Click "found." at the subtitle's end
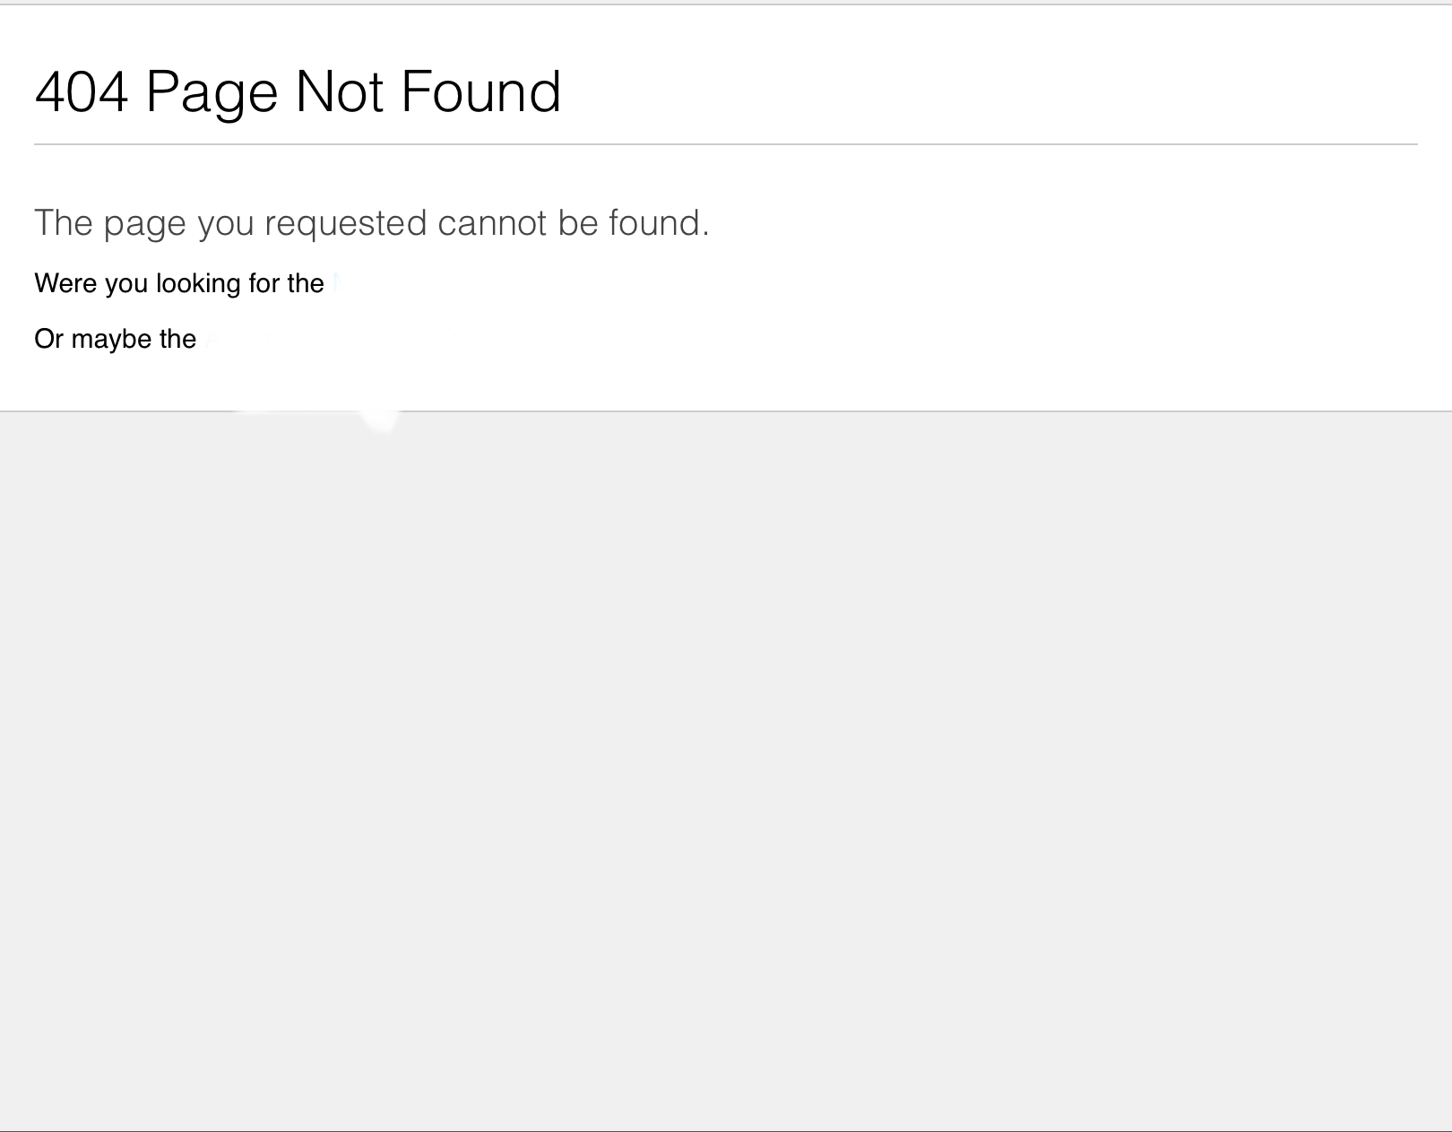 659,223
